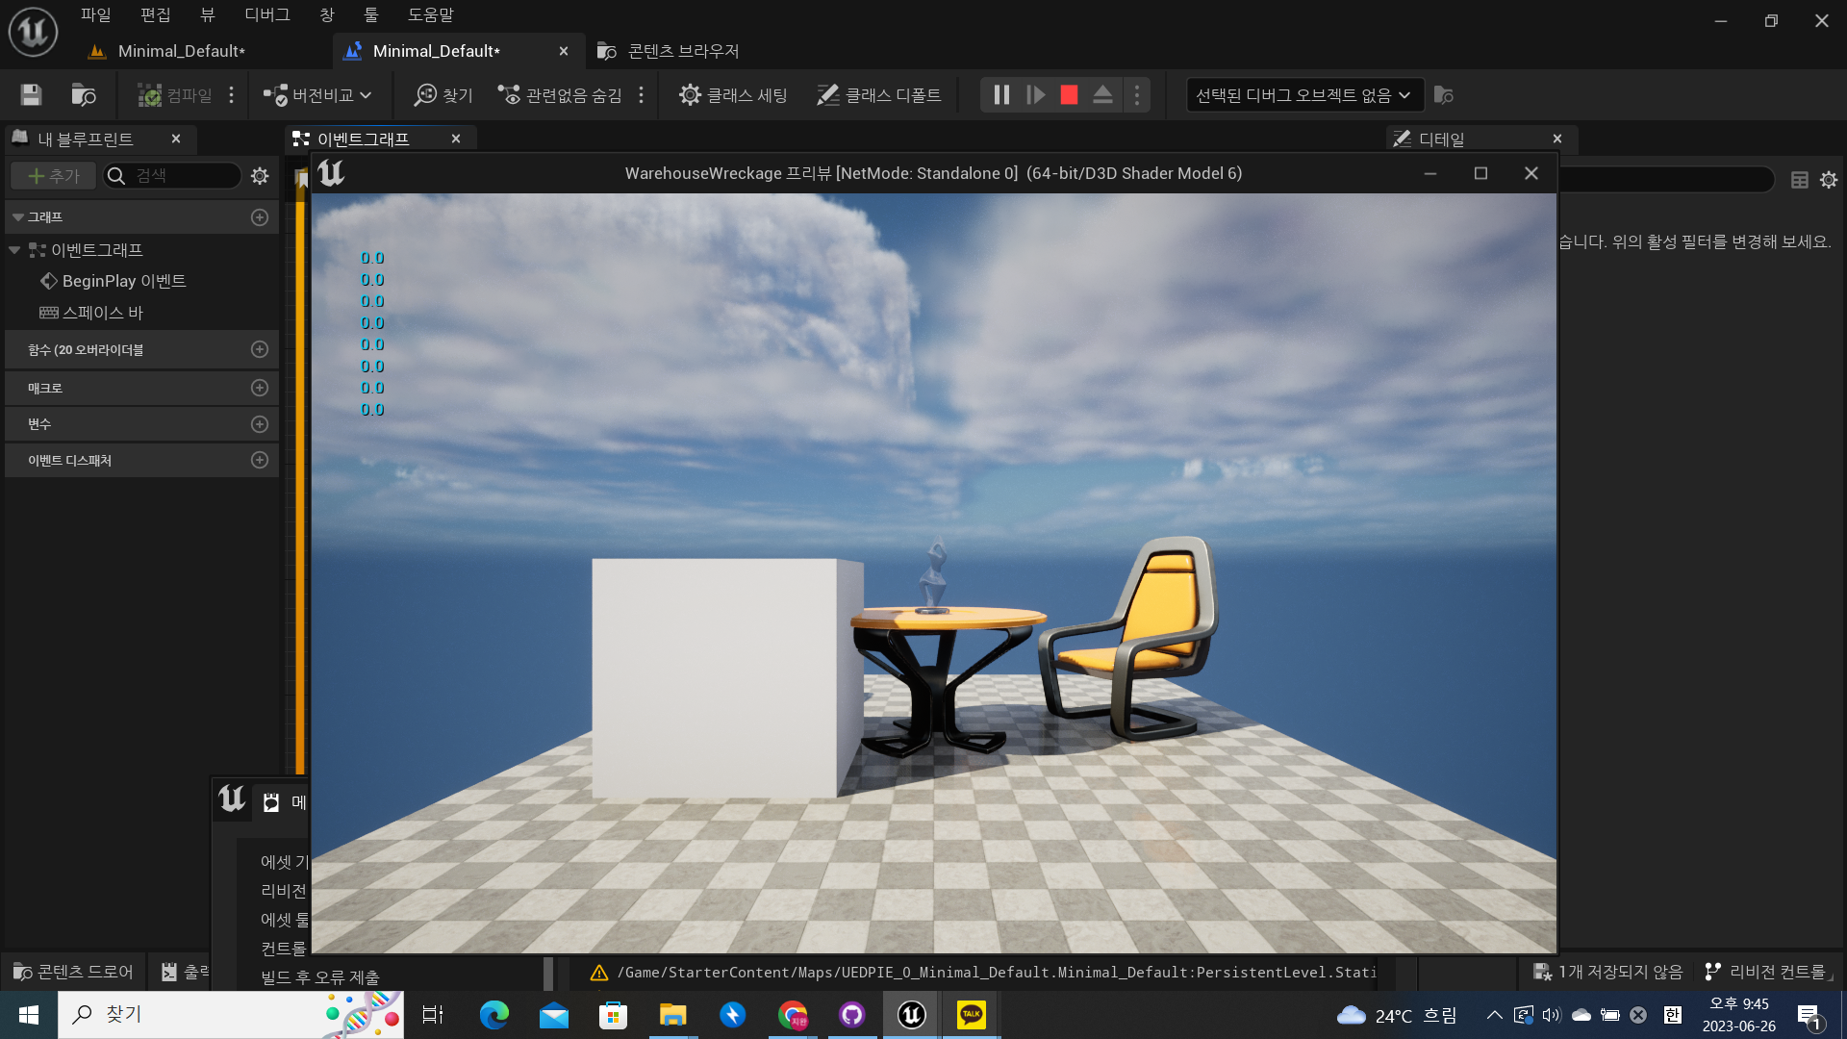Add new macro with plus icon
This screenshot has width=1847, height=1039.
point(260,388)
